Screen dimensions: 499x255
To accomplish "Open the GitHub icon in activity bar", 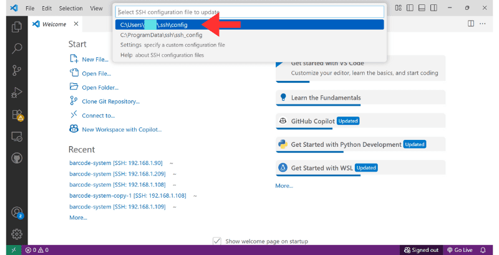I will pyautogui.click(x=17, y=158).
